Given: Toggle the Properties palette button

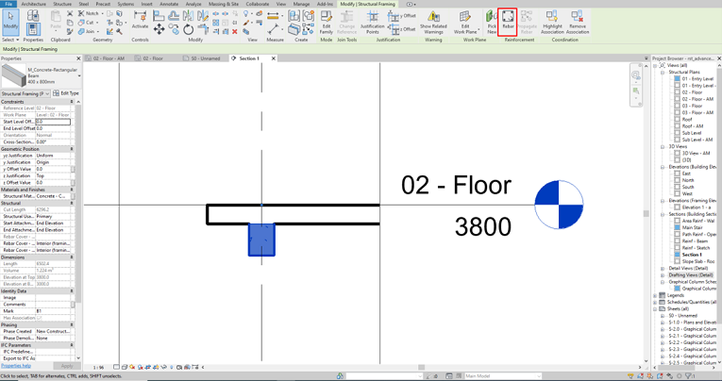Looking at the screenshot, I should tap(33, 29).
